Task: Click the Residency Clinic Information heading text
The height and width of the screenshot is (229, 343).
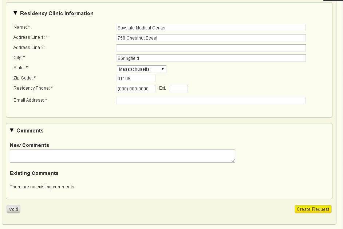Action: click(57, 13)
